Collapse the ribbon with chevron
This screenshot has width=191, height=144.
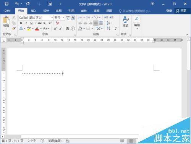187,35
